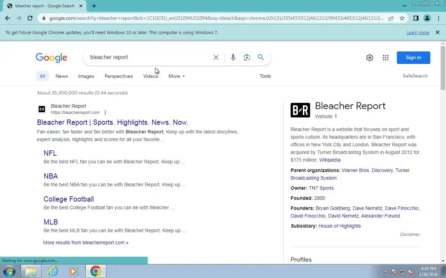Open the three-dot menu beside Website label
Image resolution: width=446 pixels, height=278 pixels.
336,116
